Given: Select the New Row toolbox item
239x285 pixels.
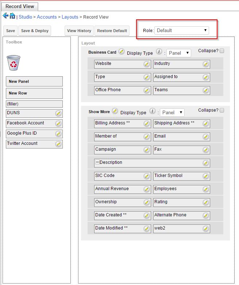Looking at the screenshot, I should [x=34, y=93].
